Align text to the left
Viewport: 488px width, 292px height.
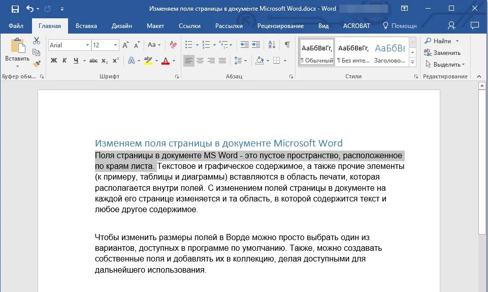[188, 61]
